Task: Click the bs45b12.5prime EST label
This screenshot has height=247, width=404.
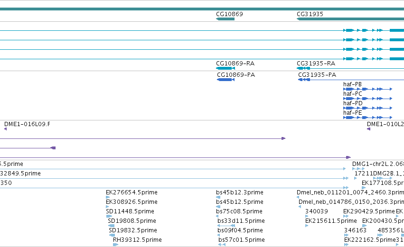Action: coord(240,202)
